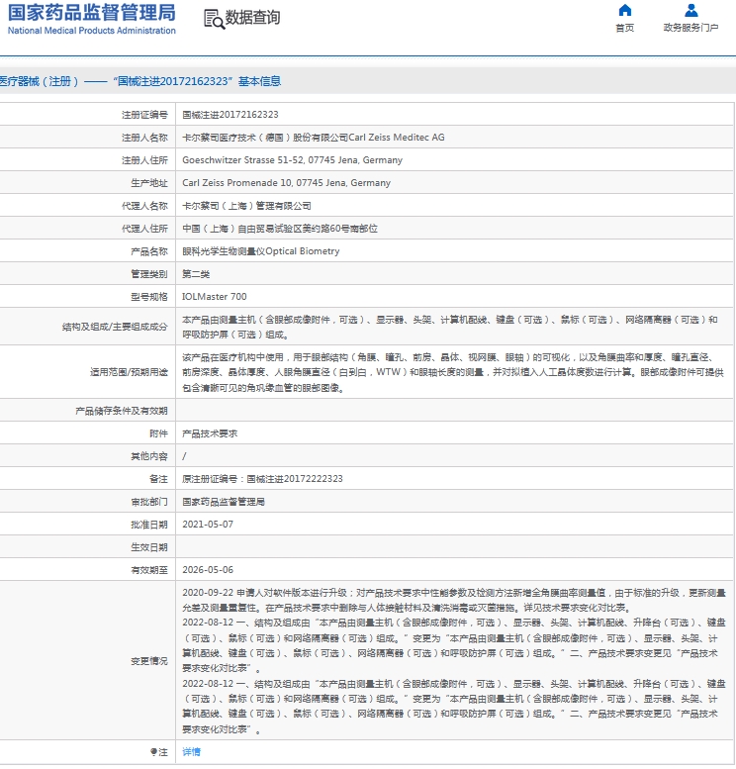Viewport: 736px width, 769px height.
Task: Click the home icon above 首页
Action: tap(624, 10)
